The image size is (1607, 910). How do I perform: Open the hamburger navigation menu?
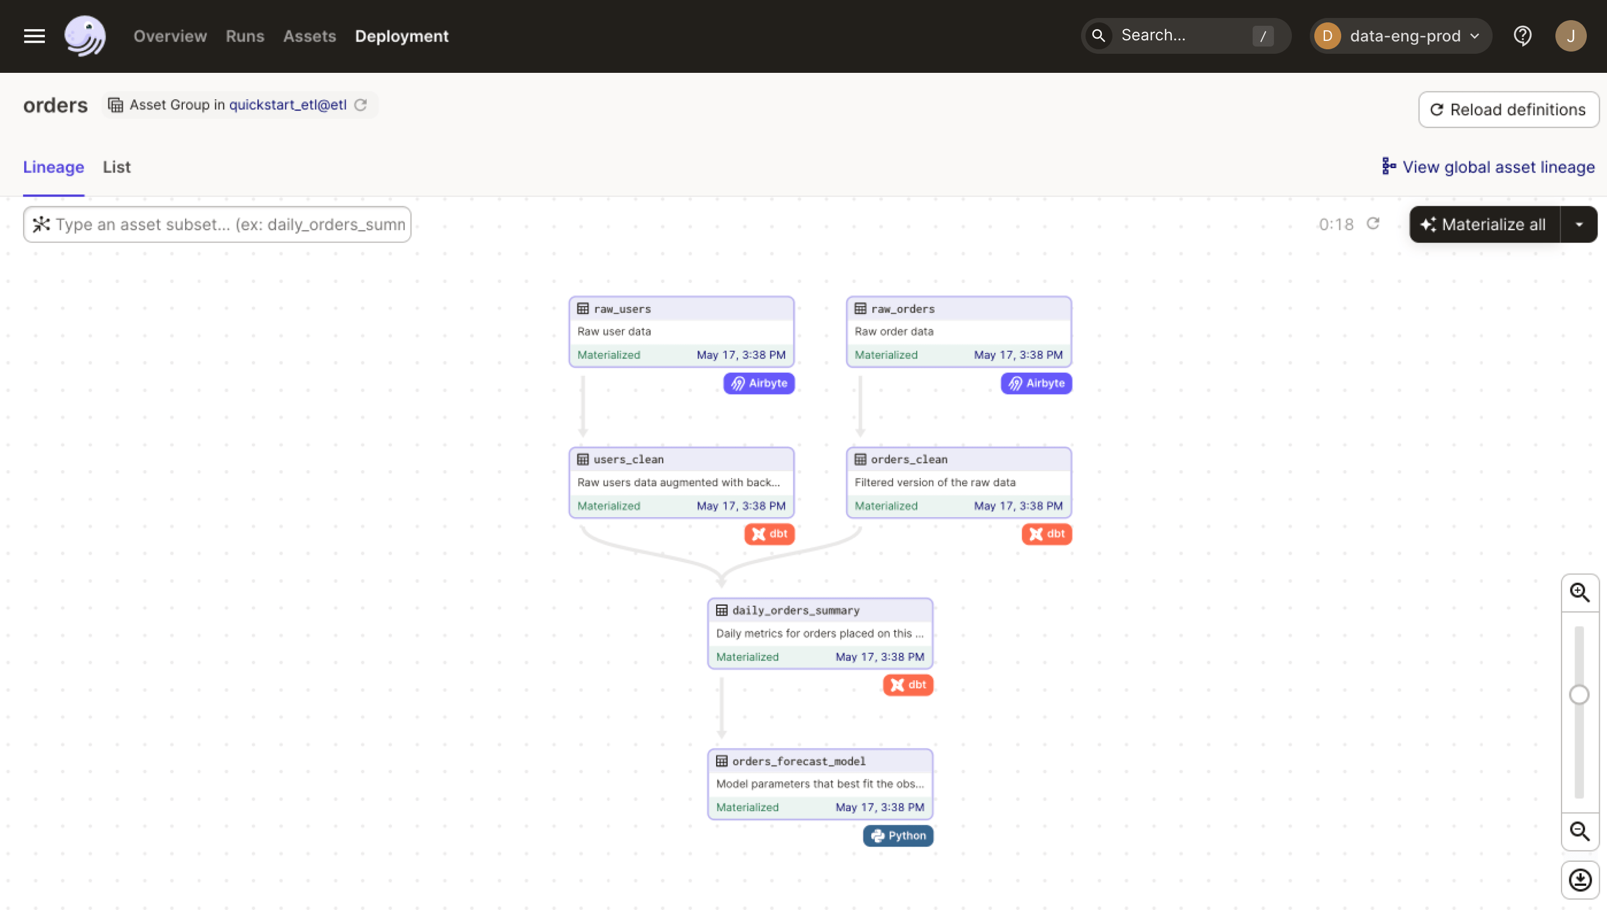tap(34, 36)
